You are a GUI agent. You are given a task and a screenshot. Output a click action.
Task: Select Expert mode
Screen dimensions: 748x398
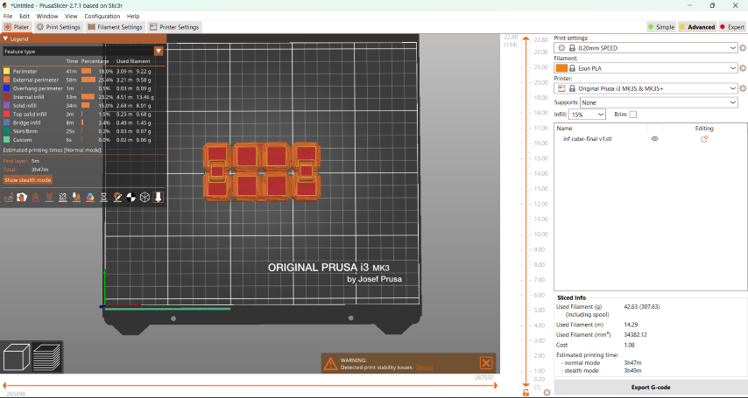731,27
